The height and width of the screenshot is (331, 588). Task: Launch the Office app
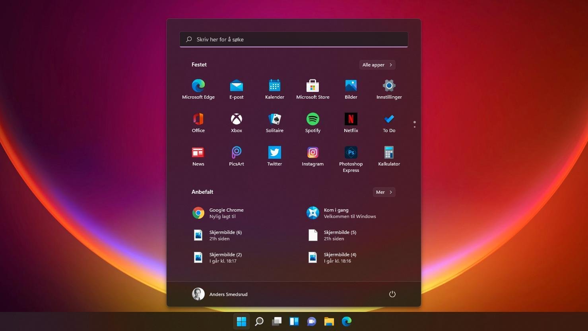(x=198, y=123)
